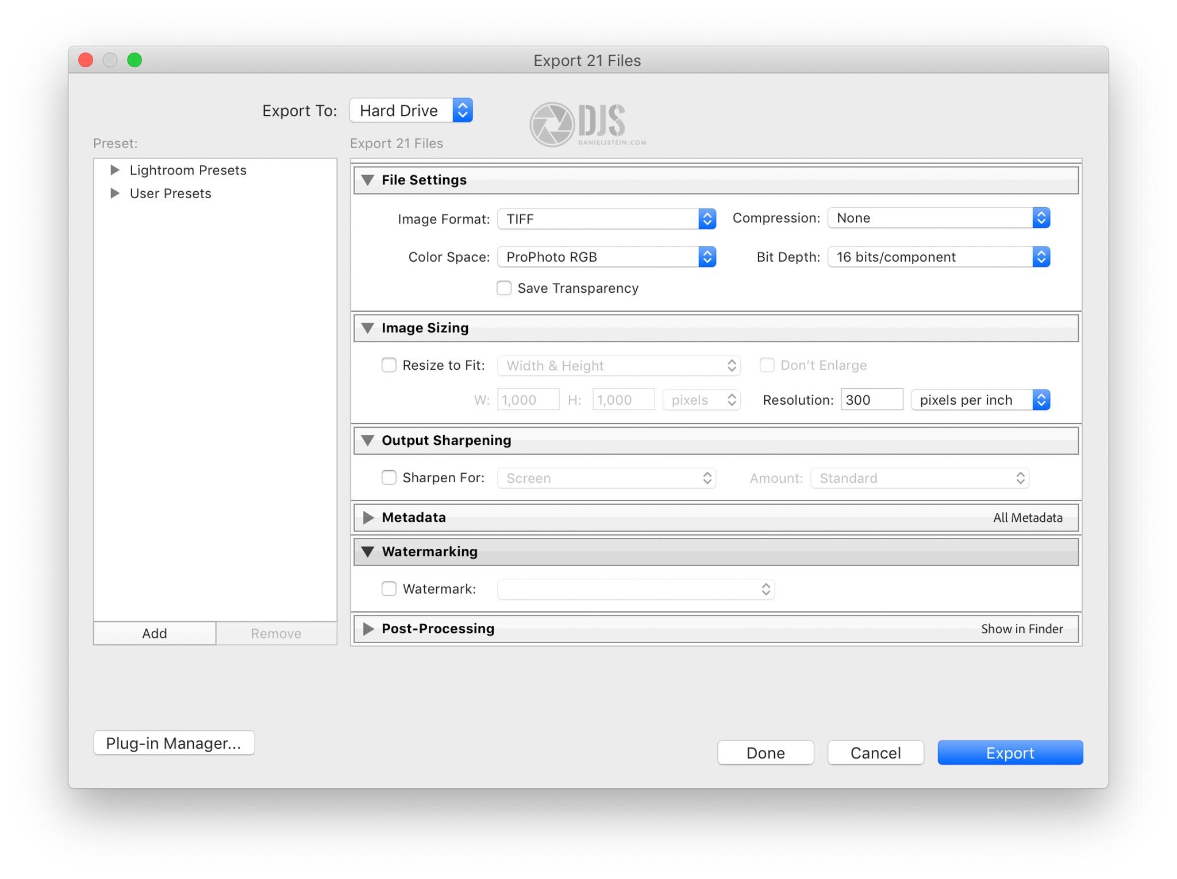This screenshot has height=879, width=1177.
Task: Click the Add preset button
Action: (155, 633)
